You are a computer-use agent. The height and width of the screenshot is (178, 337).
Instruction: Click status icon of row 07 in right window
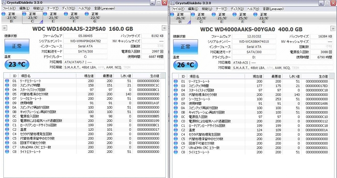pyautogui.click(x=176, y=99)
